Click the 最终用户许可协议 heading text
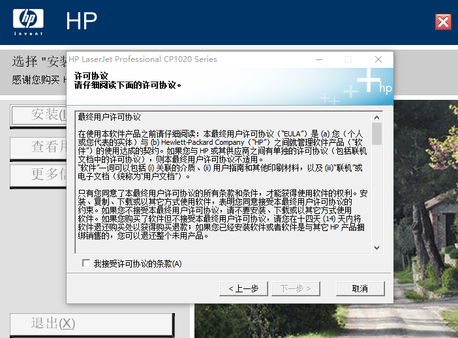Image resolution: width=458 pixels, height=338 pixels. (109, 117)
